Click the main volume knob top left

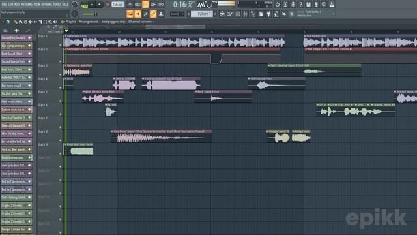click(x=75, y=5)
